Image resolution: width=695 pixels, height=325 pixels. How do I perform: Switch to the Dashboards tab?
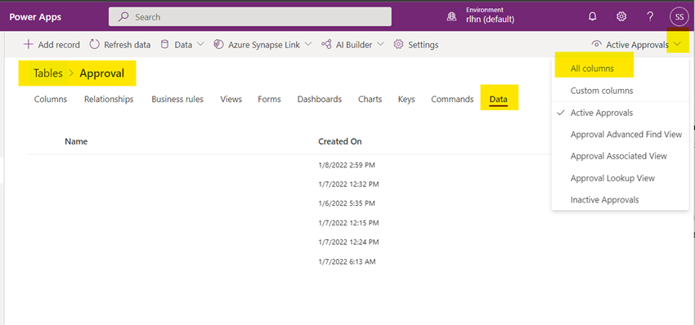[320, 99]
